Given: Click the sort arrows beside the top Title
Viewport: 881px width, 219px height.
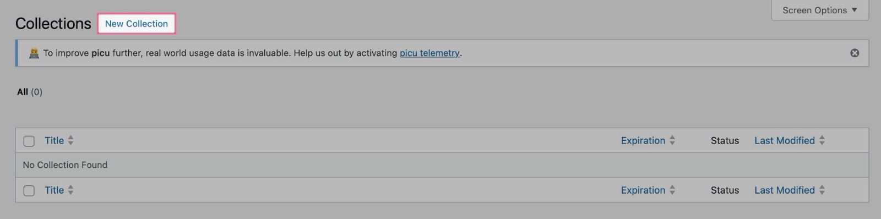Looking at the screenshot, I should [70, 140].
